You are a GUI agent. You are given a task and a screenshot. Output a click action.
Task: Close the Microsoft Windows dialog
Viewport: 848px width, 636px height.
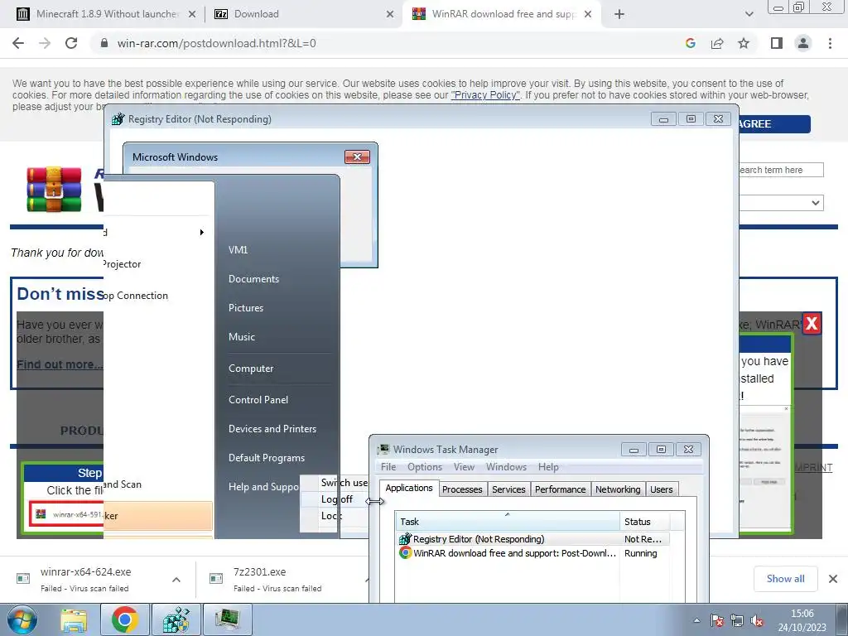coord(358,157)
